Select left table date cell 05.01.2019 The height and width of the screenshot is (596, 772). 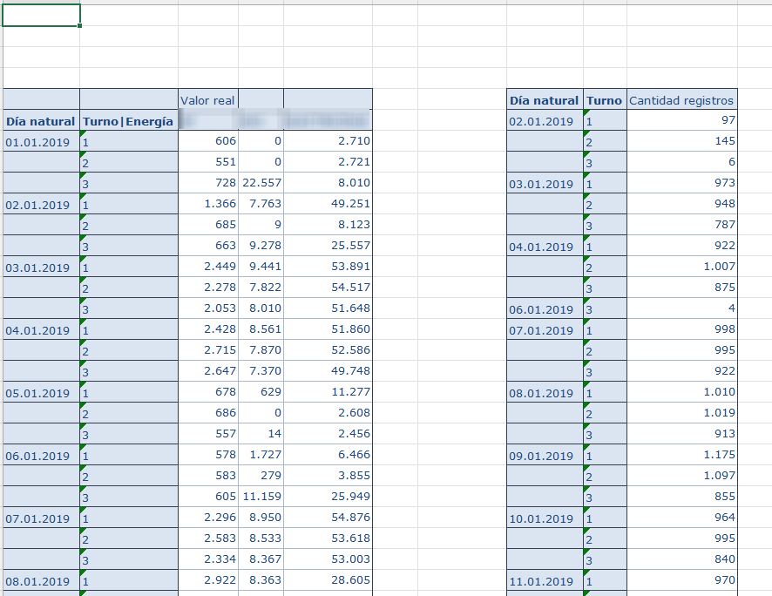click(x=41, y=393)
